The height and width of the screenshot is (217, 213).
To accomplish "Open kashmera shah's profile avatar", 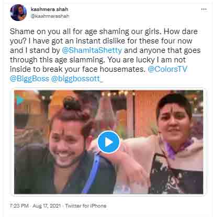I will [x=18, y=13].
